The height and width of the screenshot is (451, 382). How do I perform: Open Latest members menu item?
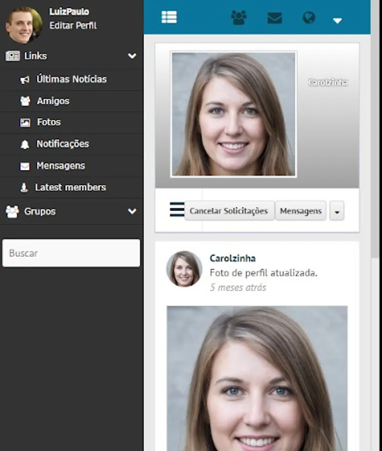pyautogui.click(x=71, y=187)
